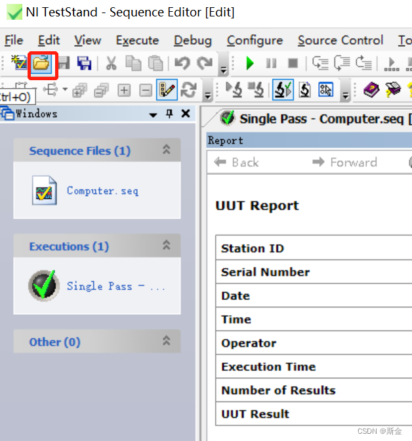Click the Open File folder icon
This screenshot has height=441, width=412.
[41, 63]
